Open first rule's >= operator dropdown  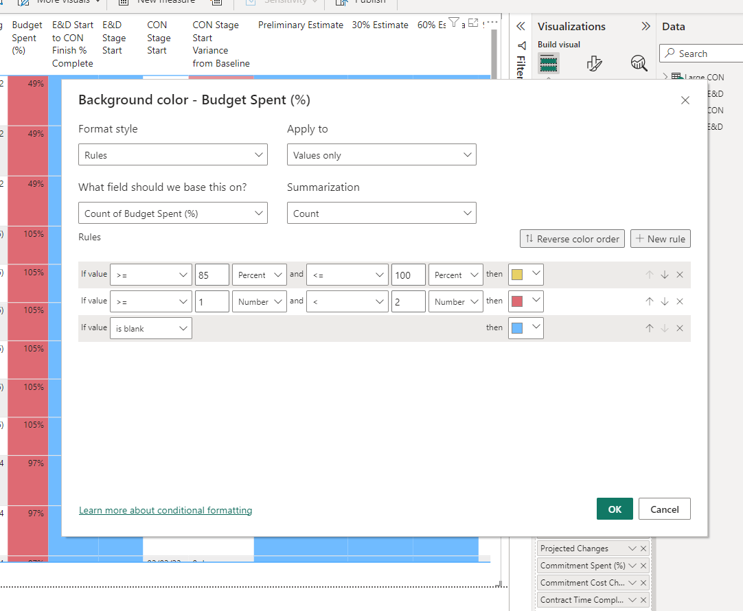pos(150,275)
